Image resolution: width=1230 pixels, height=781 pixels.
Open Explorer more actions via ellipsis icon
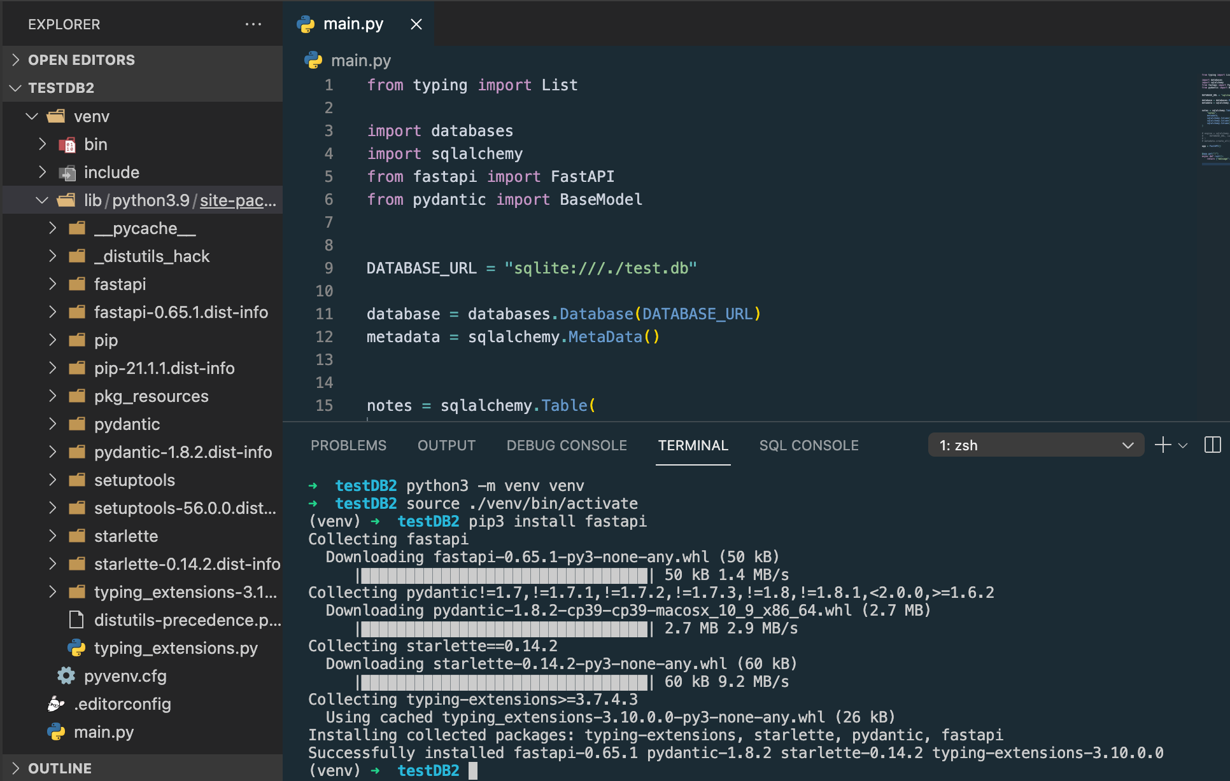253,24
